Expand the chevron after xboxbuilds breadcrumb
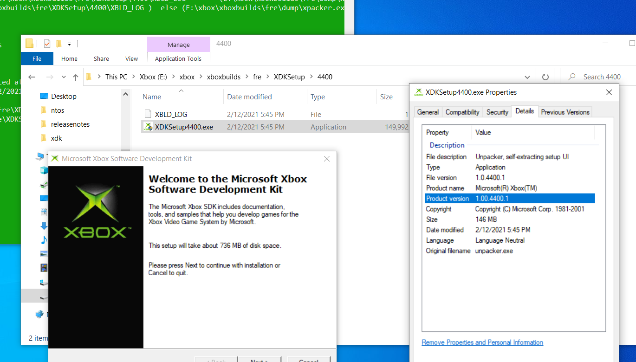The height and width of the screenshot is (362, 636). (247, 77)
